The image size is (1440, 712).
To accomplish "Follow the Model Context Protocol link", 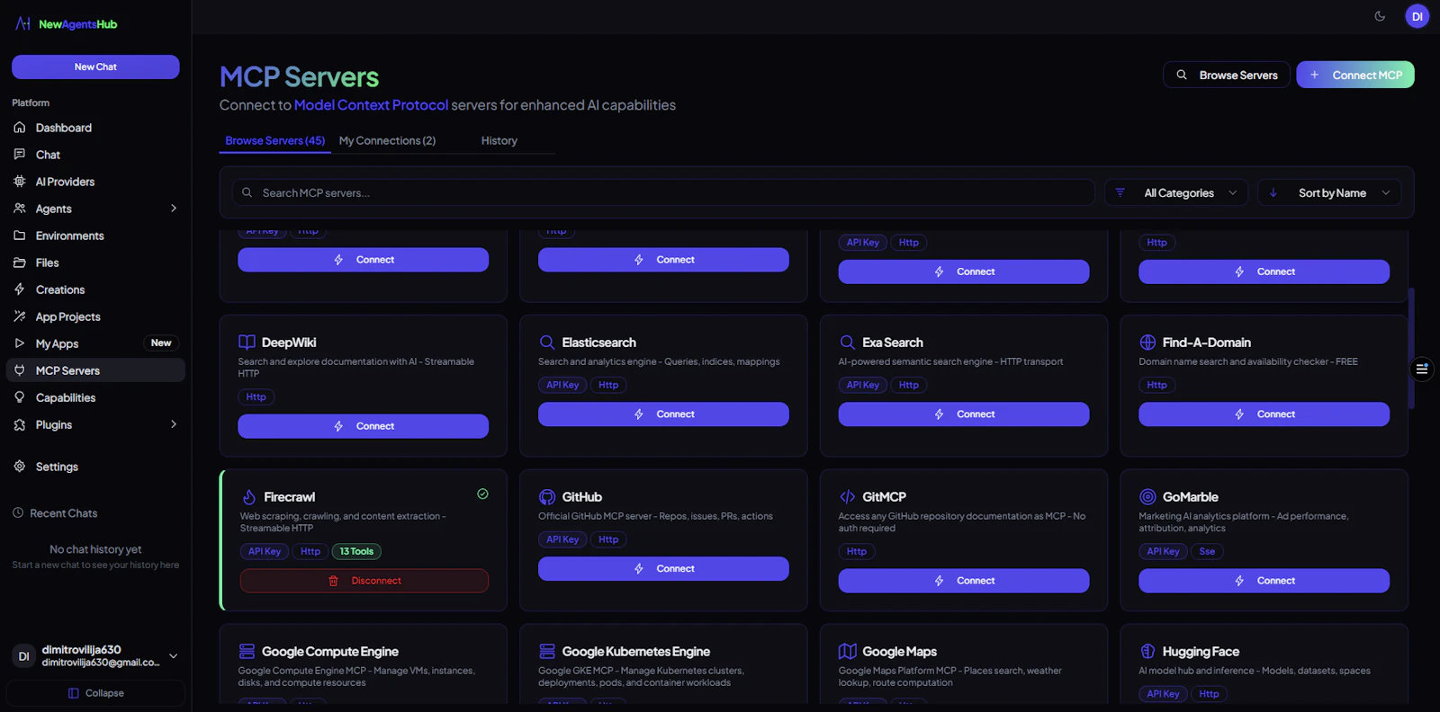I will pyautogui.click(x=371, y=105).
